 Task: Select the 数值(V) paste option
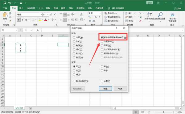(78, 45)
